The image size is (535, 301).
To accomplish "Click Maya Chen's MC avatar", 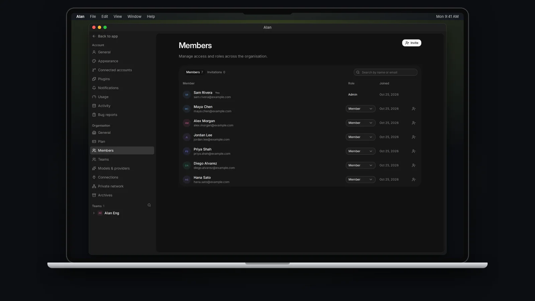I will coord(187,109).
